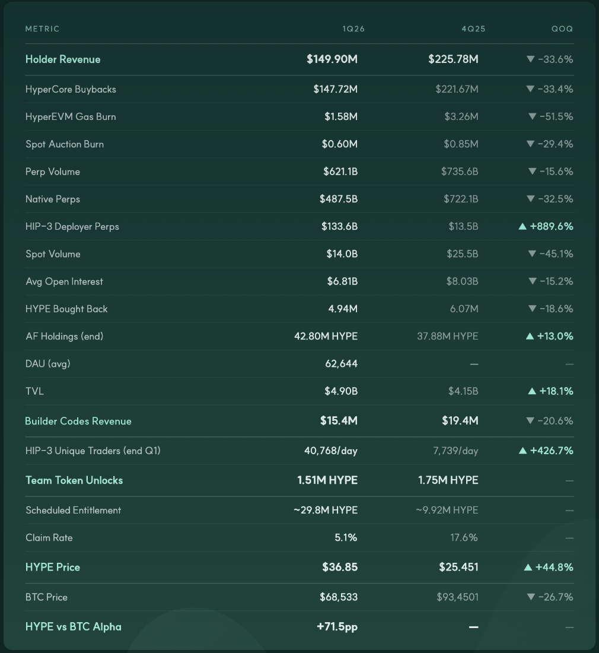Select the TVL row label

tap(34, 391)
